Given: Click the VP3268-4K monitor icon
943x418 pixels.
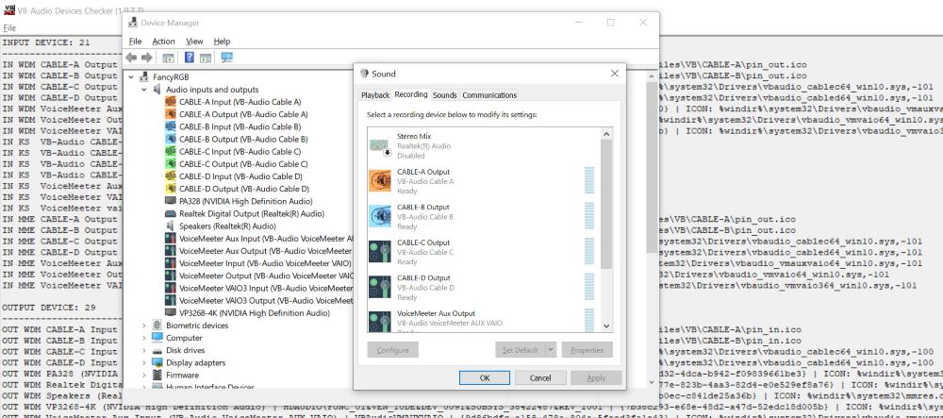Looking at the screenshot, I should 170,313.
